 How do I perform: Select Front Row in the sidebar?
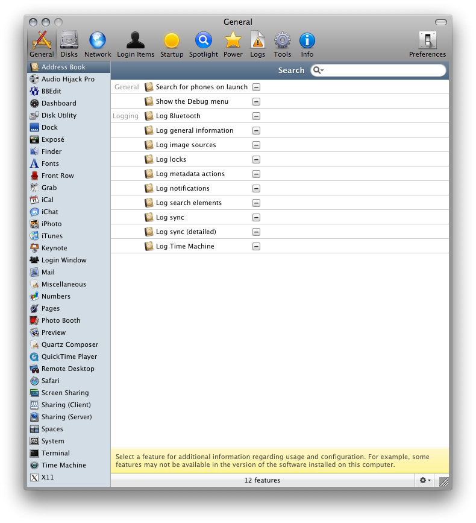coord(69,176)
